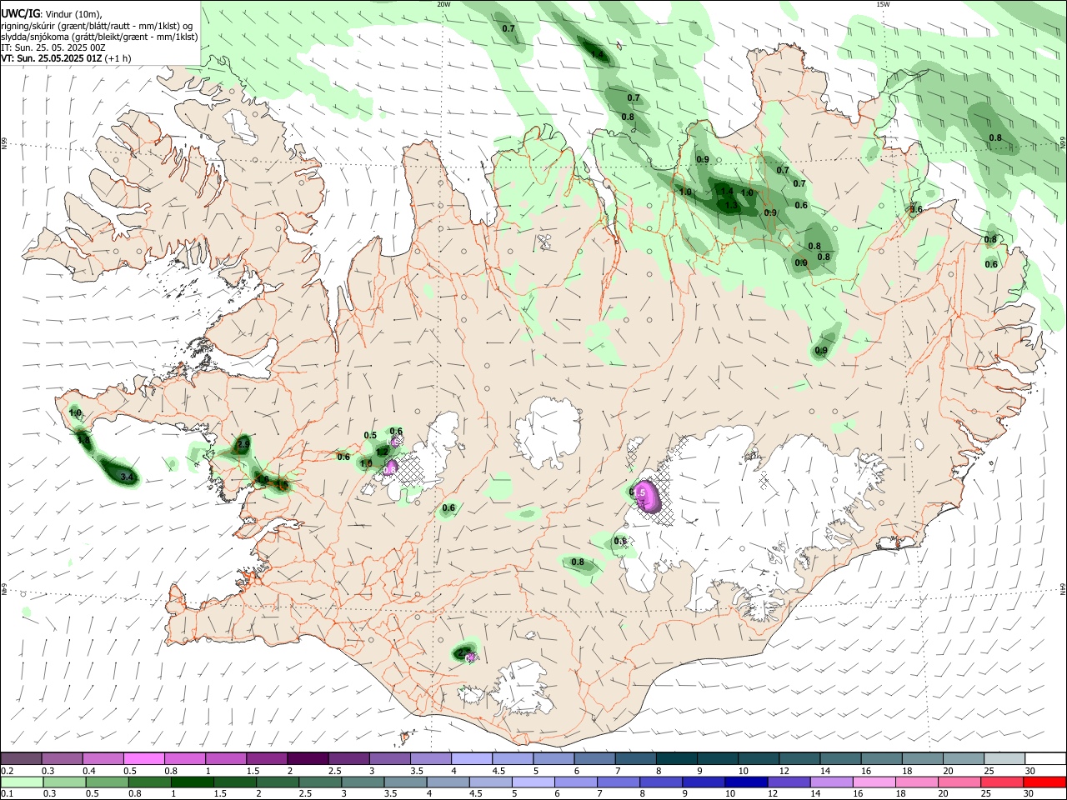The height and width of the screenshot is (800, 1067).
Task: Click the '0.4' label in the upper legend
Action: pos(89,771)
